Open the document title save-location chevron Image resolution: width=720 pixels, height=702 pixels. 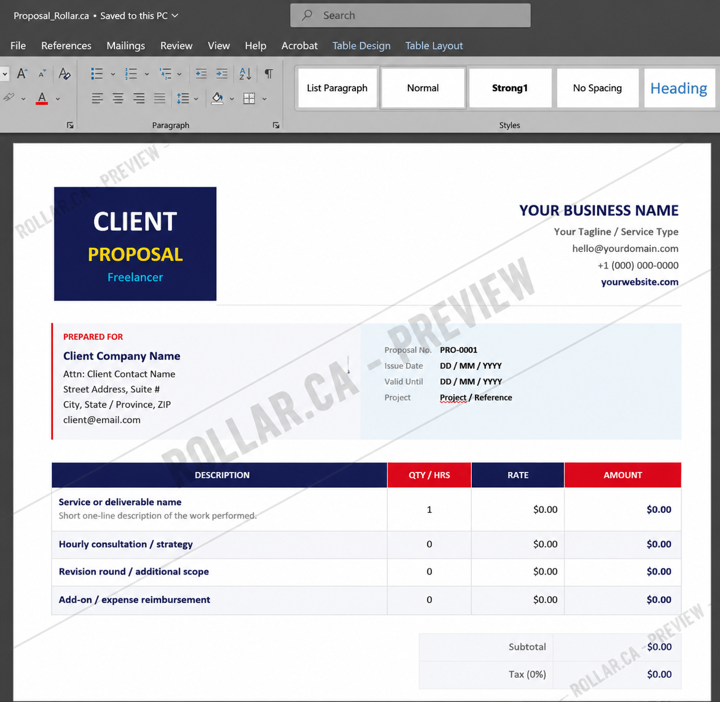pyautogui.click(x=175, y=15)
